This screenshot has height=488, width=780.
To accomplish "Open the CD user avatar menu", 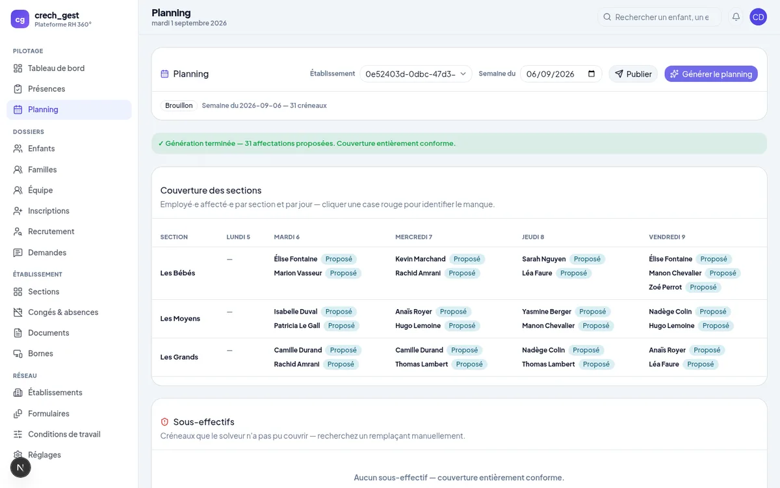I will (758, 17).
